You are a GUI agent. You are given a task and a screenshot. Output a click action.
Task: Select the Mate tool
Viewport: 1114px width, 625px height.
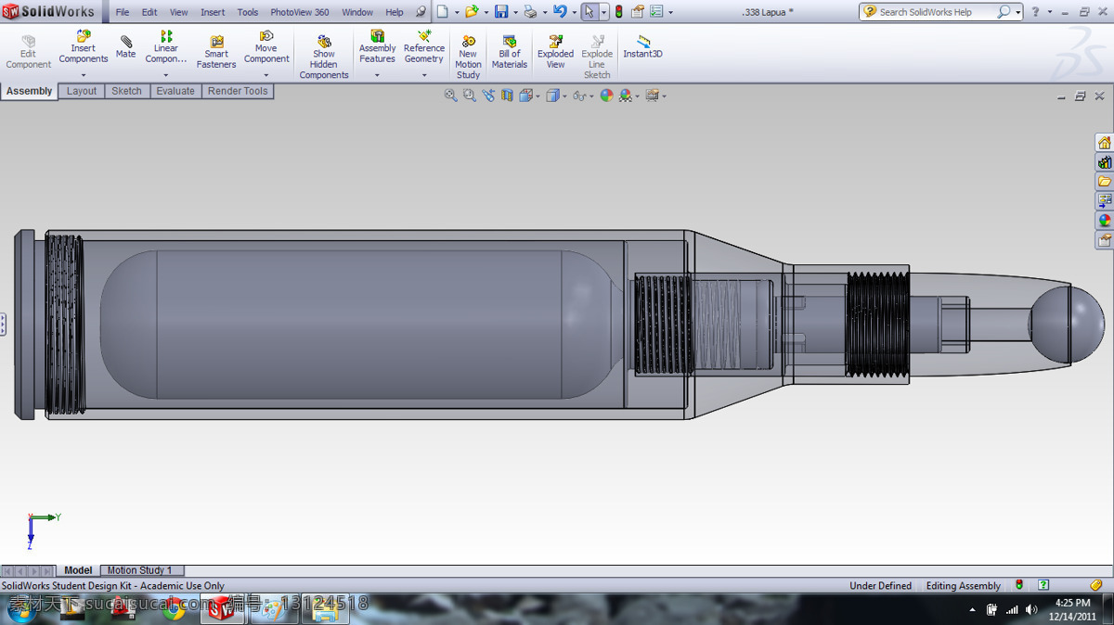click(x=125, y=47)
